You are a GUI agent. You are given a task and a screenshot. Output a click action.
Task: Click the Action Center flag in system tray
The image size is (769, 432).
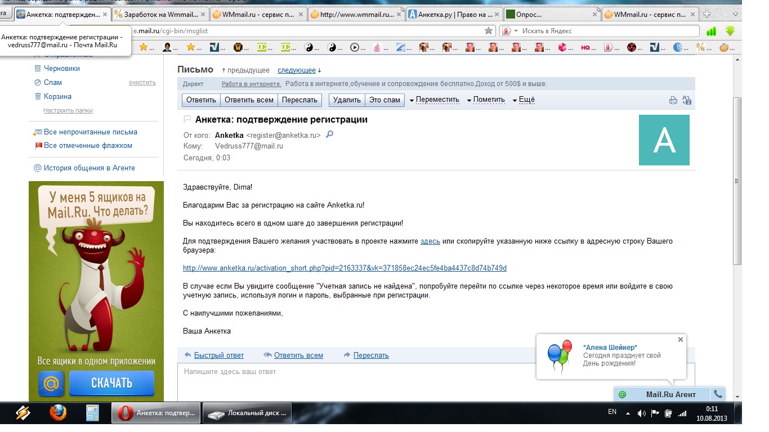click(x=655, y=413)
